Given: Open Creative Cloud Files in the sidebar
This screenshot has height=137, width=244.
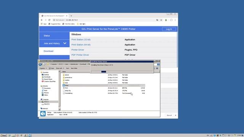Looking at the screenshot, I should pyautogui.click(x=50, y=81).
